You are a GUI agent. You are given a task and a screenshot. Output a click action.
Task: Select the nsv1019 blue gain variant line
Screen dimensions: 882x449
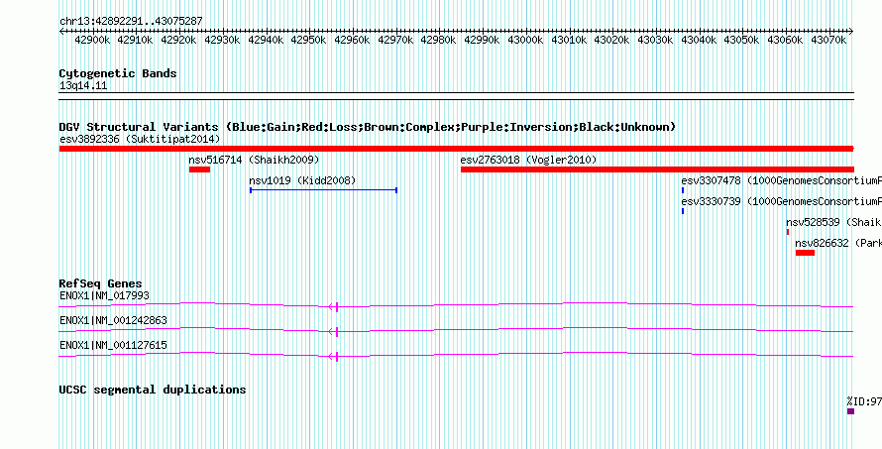[x=323, y=190]
